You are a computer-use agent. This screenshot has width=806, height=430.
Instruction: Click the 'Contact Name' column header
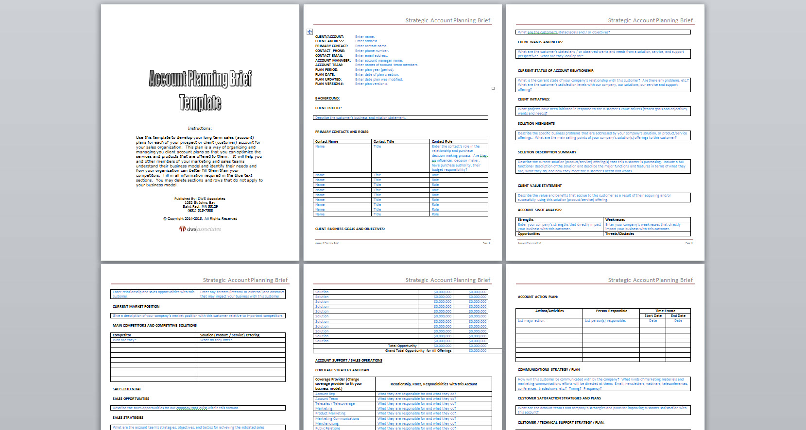point(327,142)
